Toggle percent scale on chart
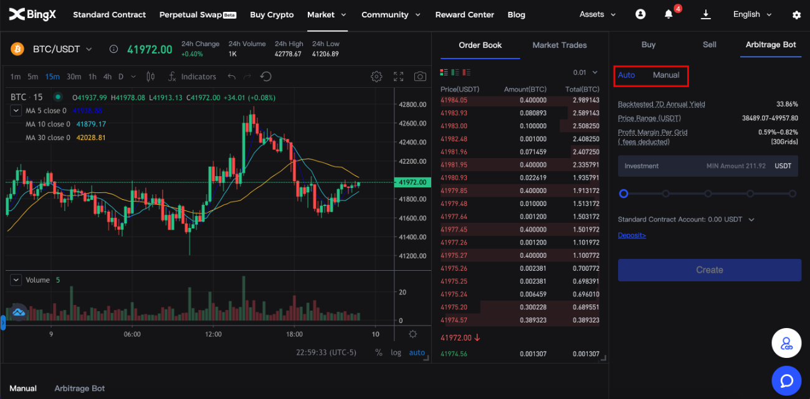 point(378,352)
